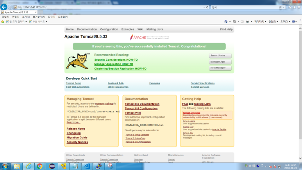Open the browser settings gear icon

(x=299, y=7)
